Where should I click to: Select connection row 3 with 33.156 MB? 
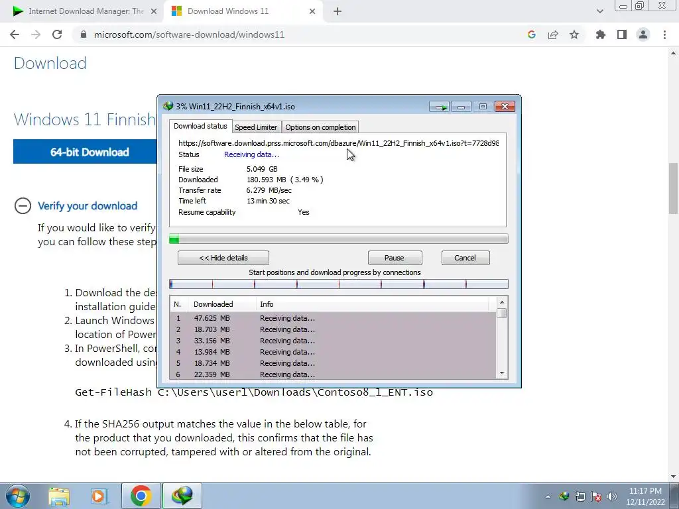tap(333, 341)
